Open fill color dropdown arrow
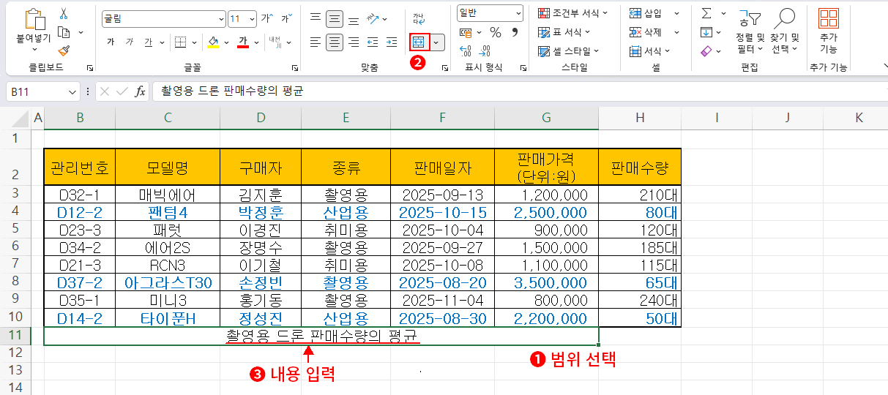 click(226, 42)
